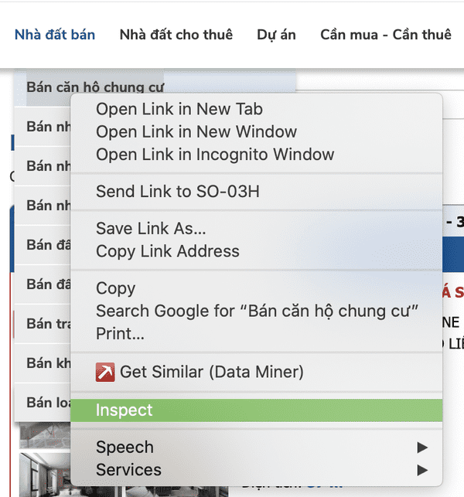This screenshot has width=464, height=497.
Task: Expand the Speech submenu arrow
Action: click(422, 448)
